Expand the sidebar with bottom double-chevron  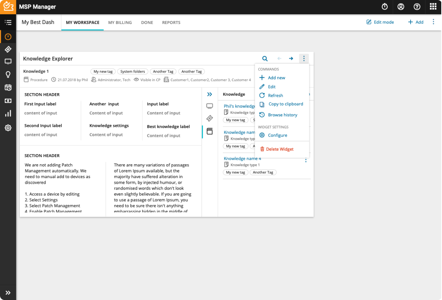8,293
